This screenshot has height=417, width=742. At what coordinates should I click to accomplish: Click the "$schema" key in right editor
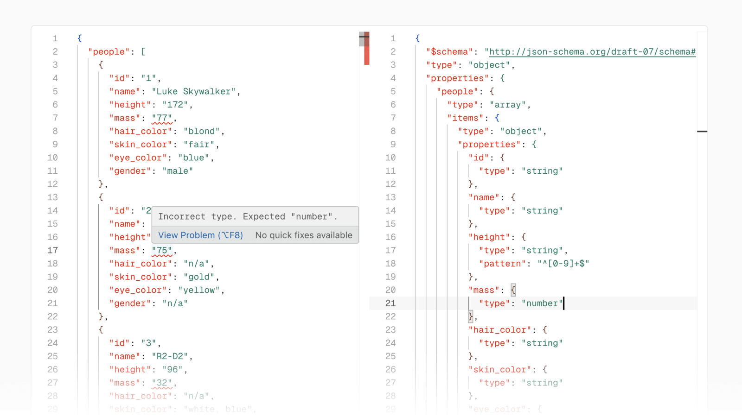(449, 52)
